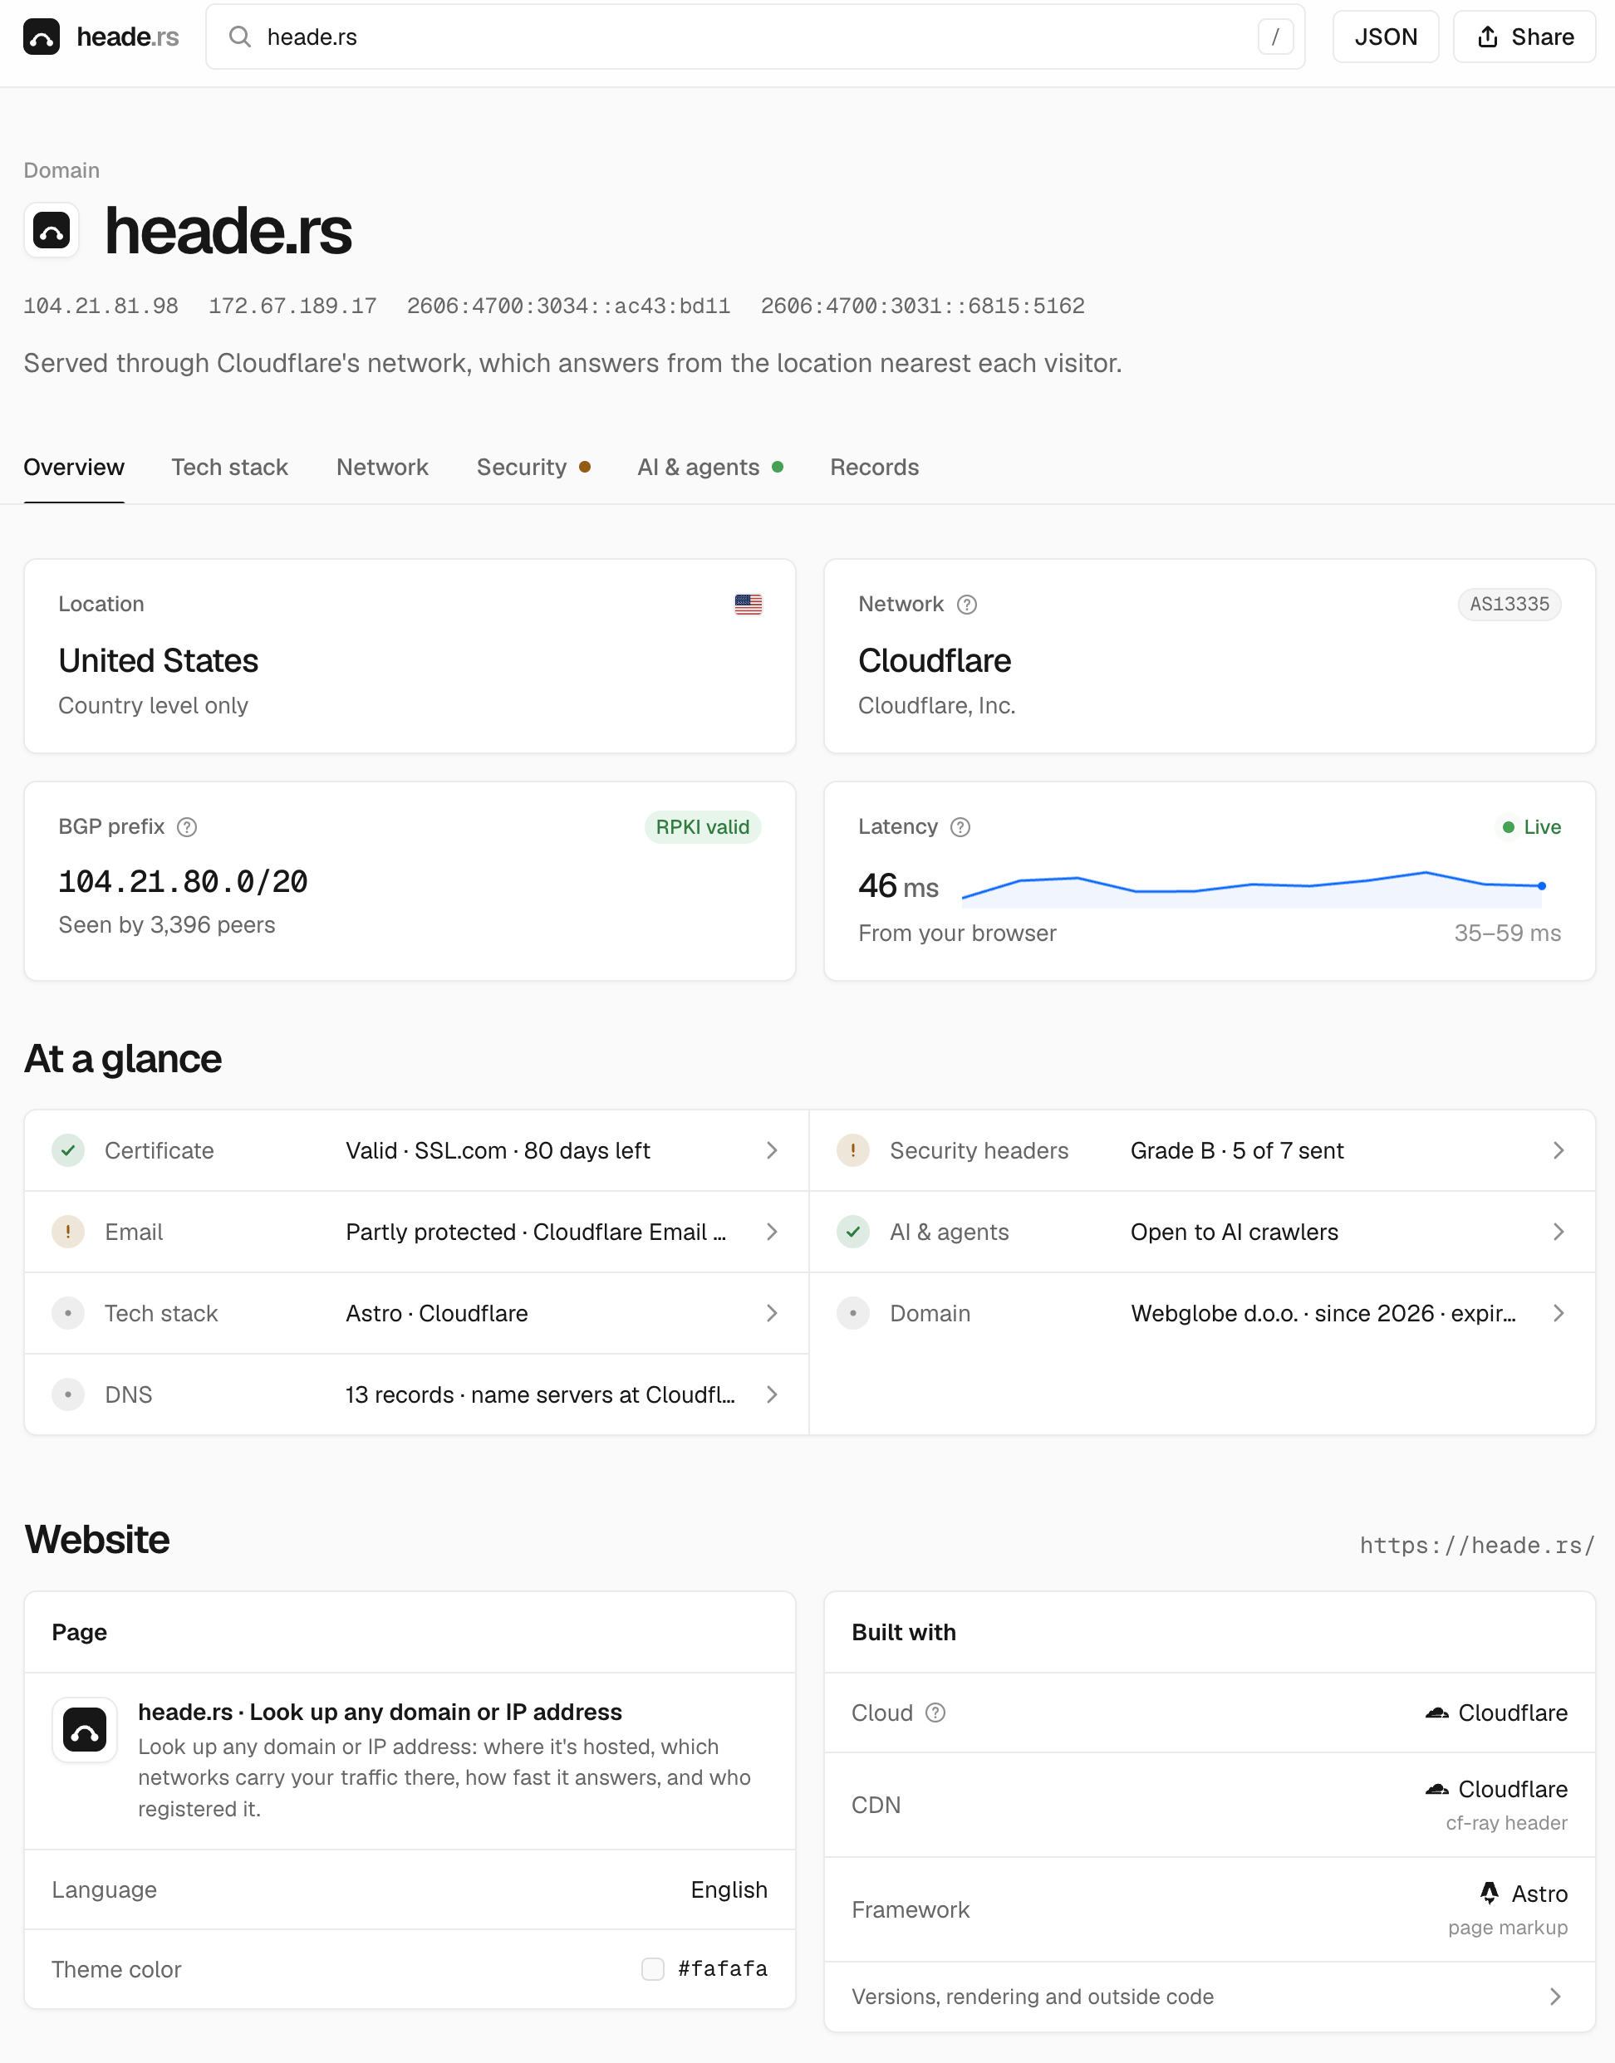Click the Latency help icon
This screenshot has height=2063, width=1615.
click(960, 827)
